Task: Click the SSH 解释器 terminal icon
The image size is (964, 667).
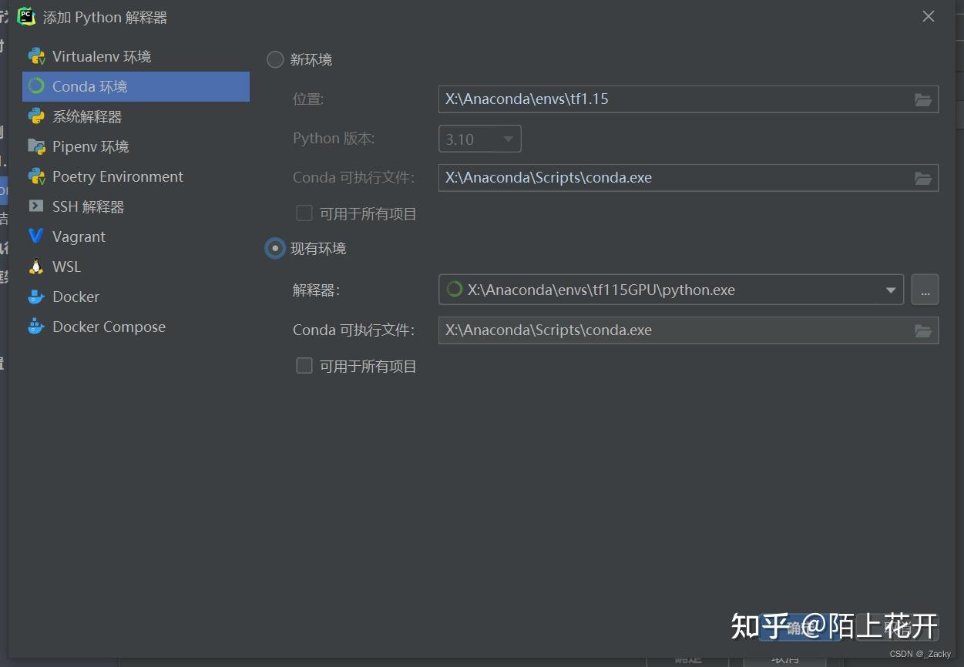Action: pos(36,206)
